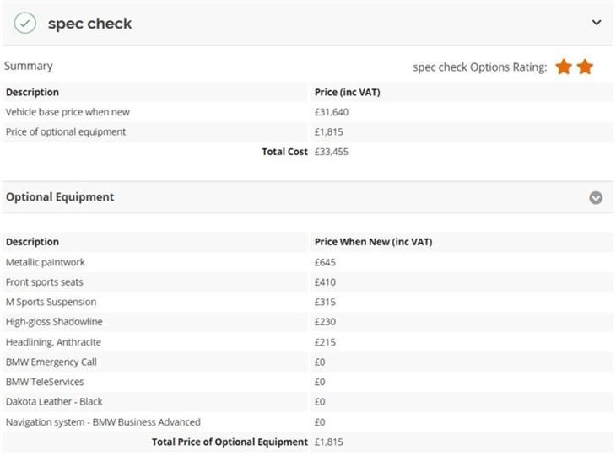Screen dimensions: 616x461
Task: Click Navigation system BMW Business Advanced
Action: [x=103, y=422]
